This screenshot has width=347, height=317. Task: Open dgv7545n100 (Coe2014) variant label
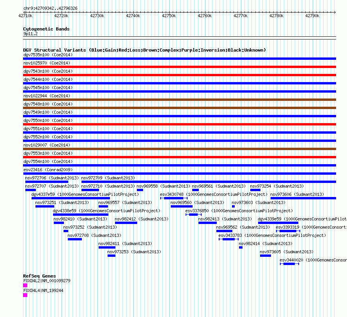click(48, 88)
